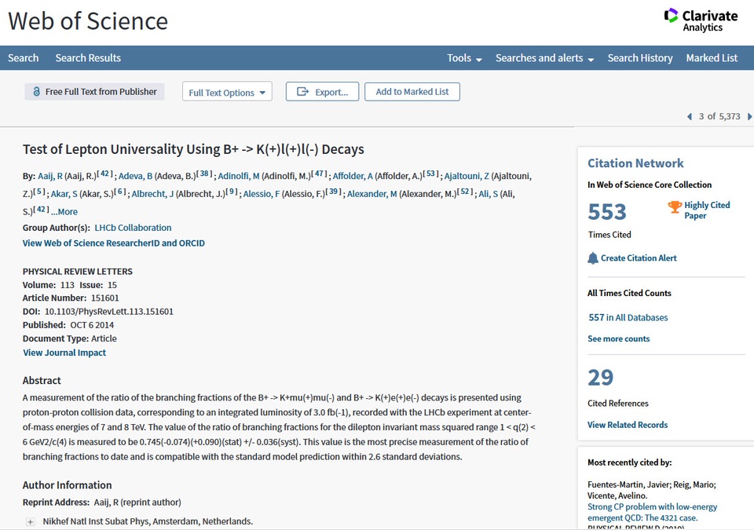Click affiliation reference 52 after Alexander

pyautogui.click(x=465, y=192)
